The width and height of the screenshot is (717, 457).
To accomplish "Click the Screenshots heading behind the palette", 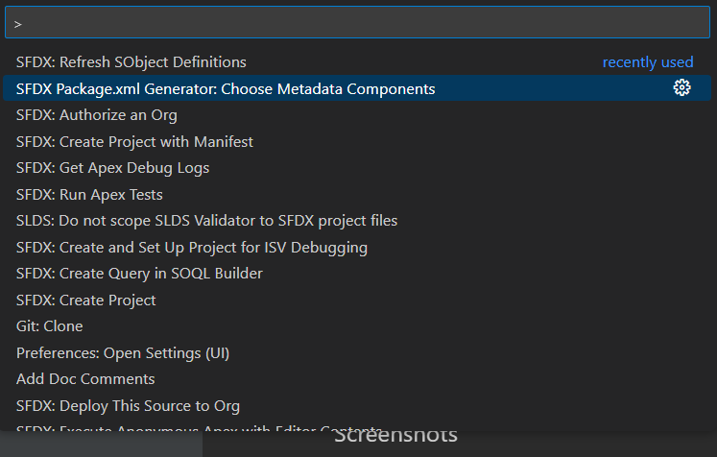I will tap(395, 438).
